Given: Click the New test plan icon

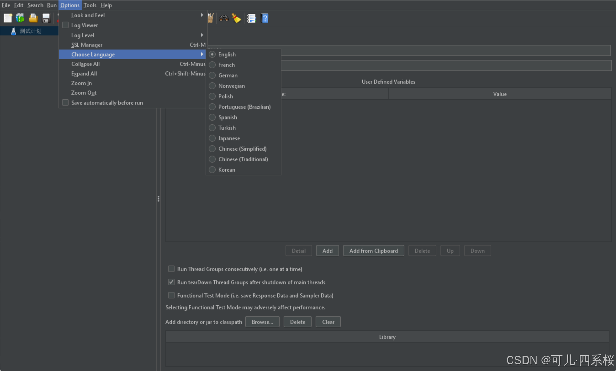Looking at the screenshot, I should (x=8, y=18).
